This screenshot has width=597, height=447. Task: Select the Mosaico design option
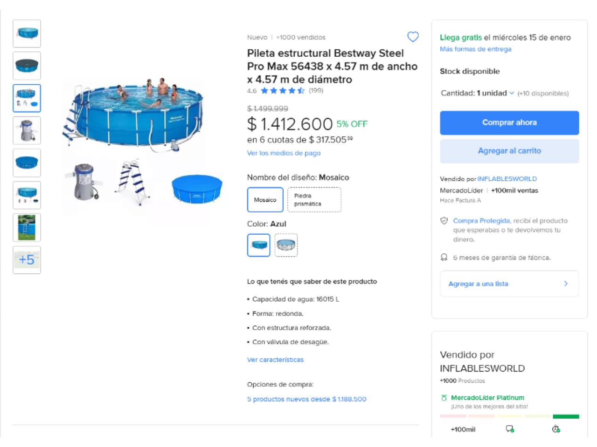(x=265, y=200)
